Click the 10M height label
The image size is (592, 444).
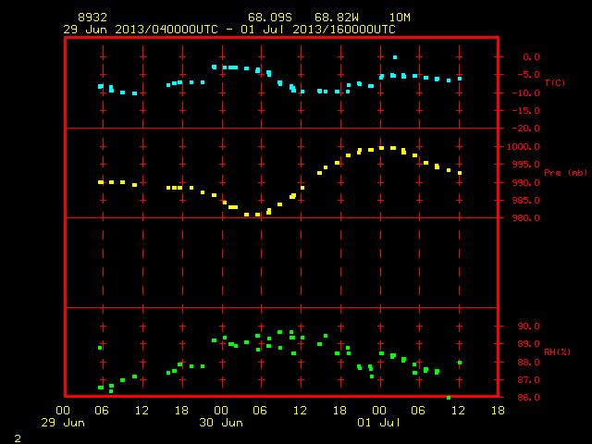click(400, 18)
